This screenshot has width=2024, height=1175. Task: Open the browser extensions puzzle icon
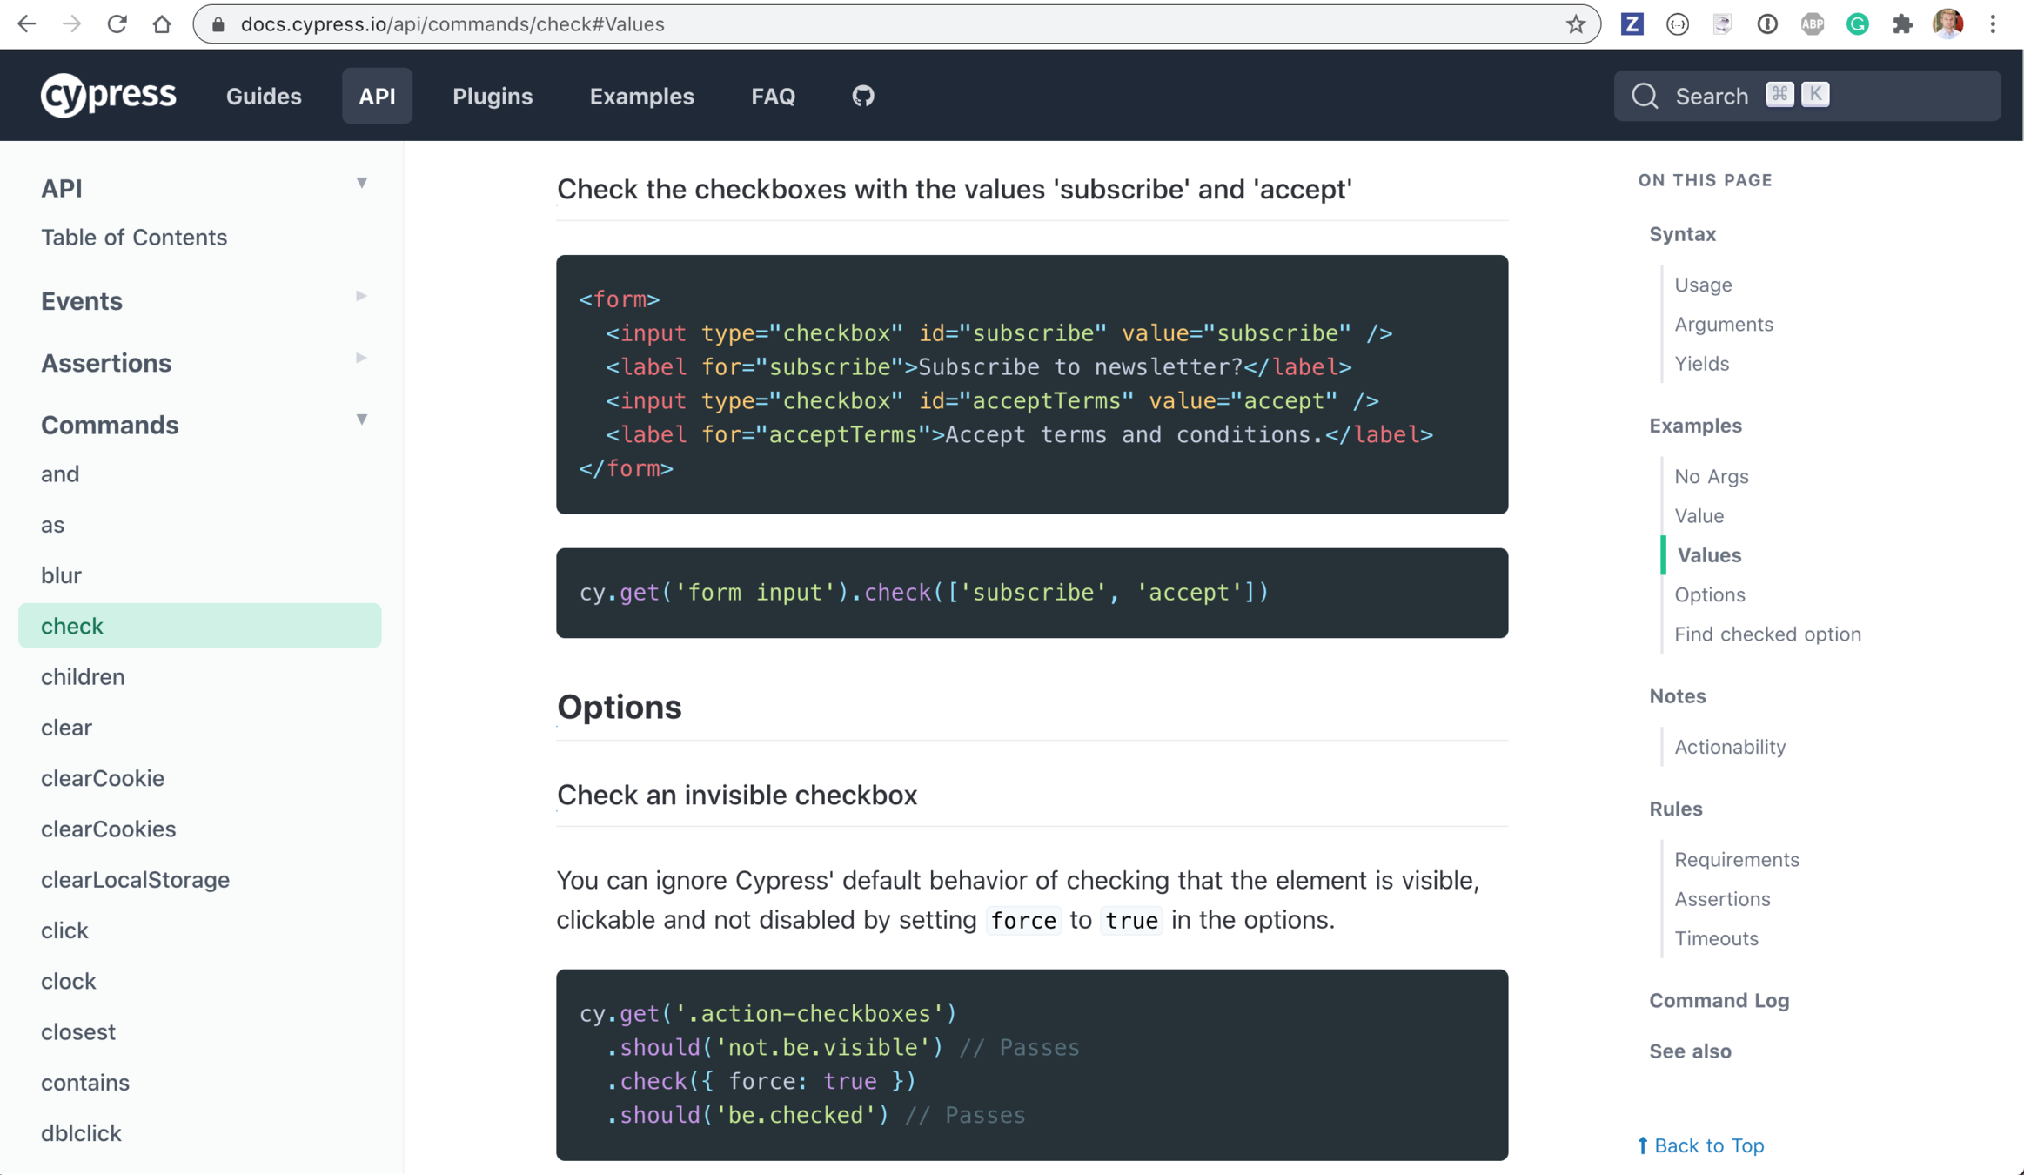click(1902, 24)
